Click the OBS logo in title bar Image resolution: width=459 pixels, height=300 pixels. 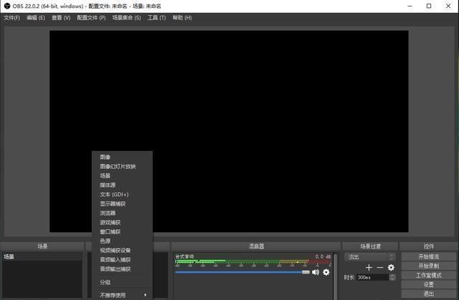[7, 6]
